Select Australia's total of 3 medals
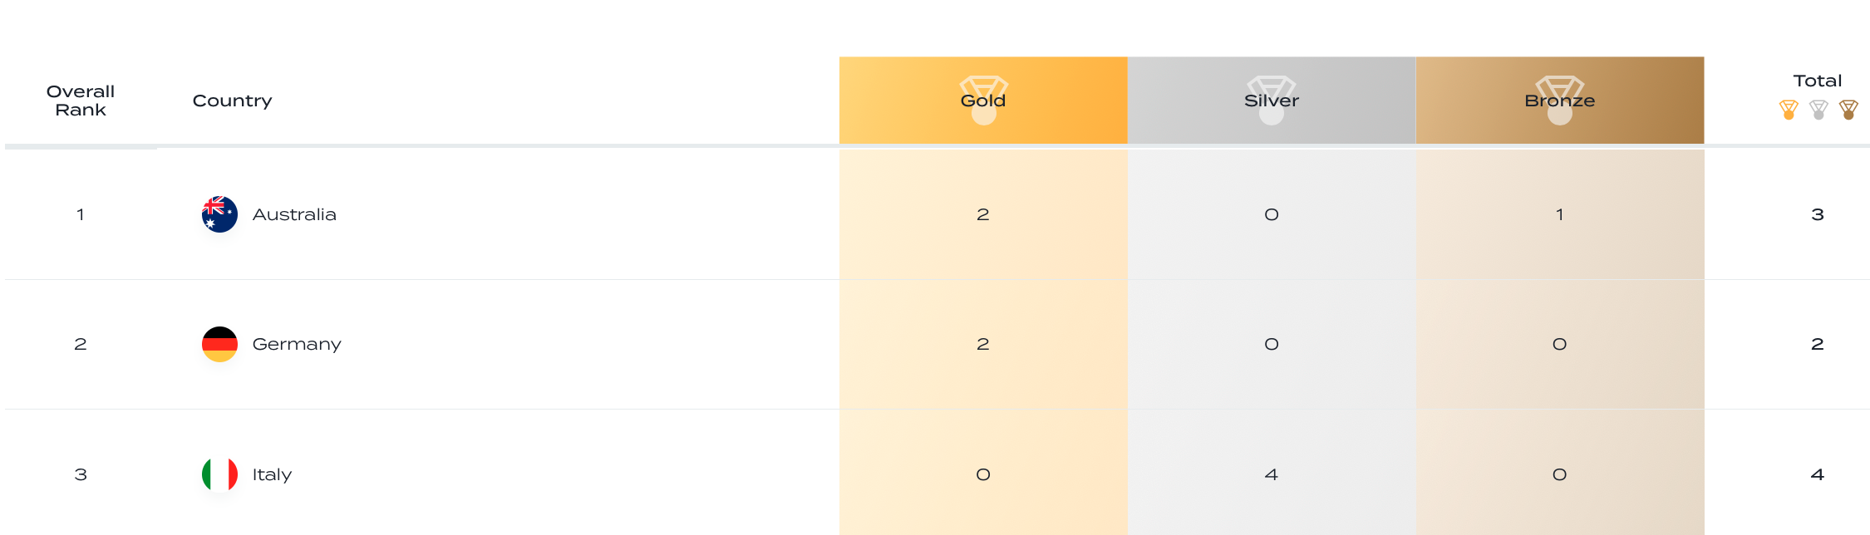The image size is (1870, 535). point(1818,214)
